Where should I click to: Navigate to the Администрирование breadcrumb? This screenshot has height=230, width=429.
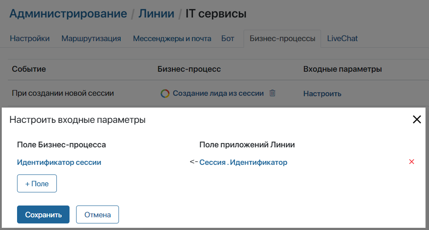coord(68,14)
